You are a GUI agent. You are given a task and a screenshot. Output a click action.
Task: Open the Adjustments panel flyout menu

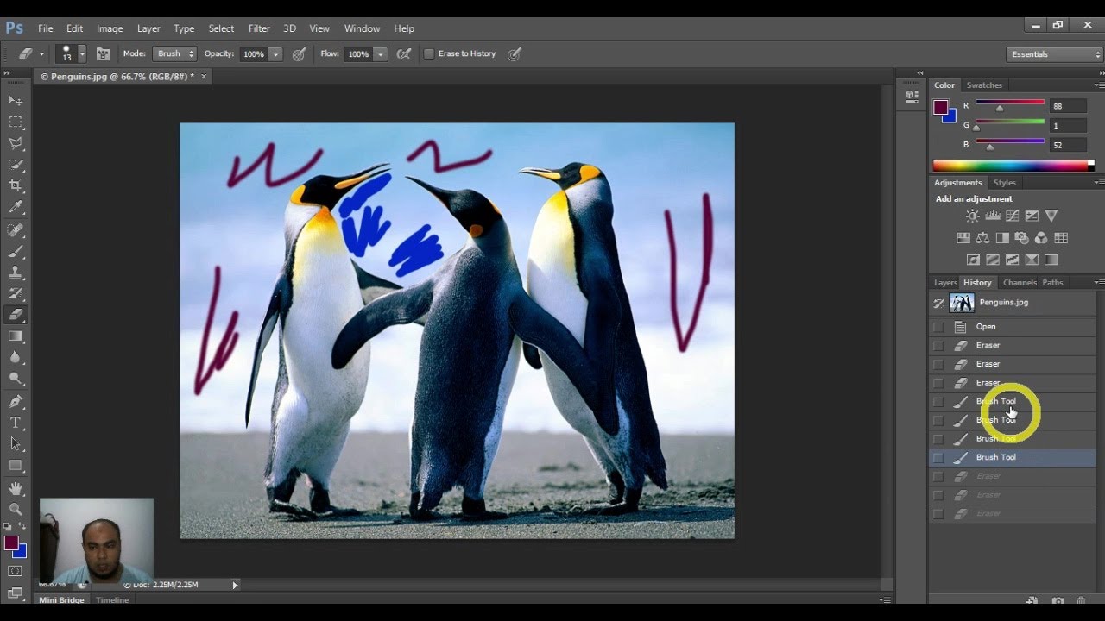point(1098,183)
